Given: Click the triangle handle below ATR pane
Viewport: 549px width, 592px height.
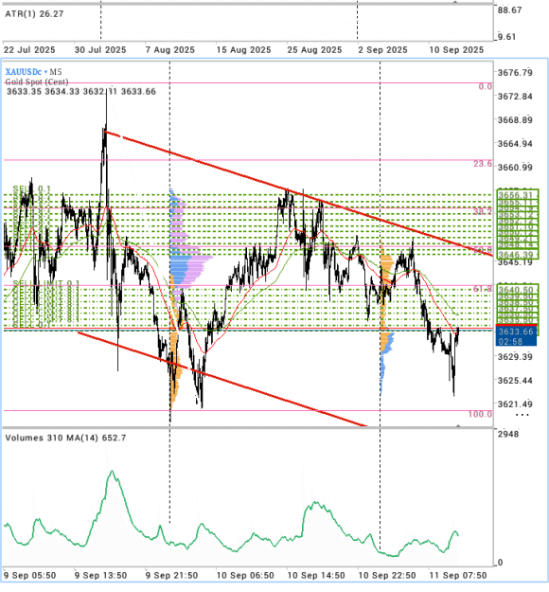Looking at the screenshot, I should click(x=455, y=2).
